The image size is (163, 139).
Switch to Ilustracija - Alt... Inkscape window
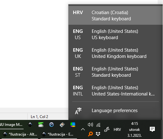click(20, 134)
